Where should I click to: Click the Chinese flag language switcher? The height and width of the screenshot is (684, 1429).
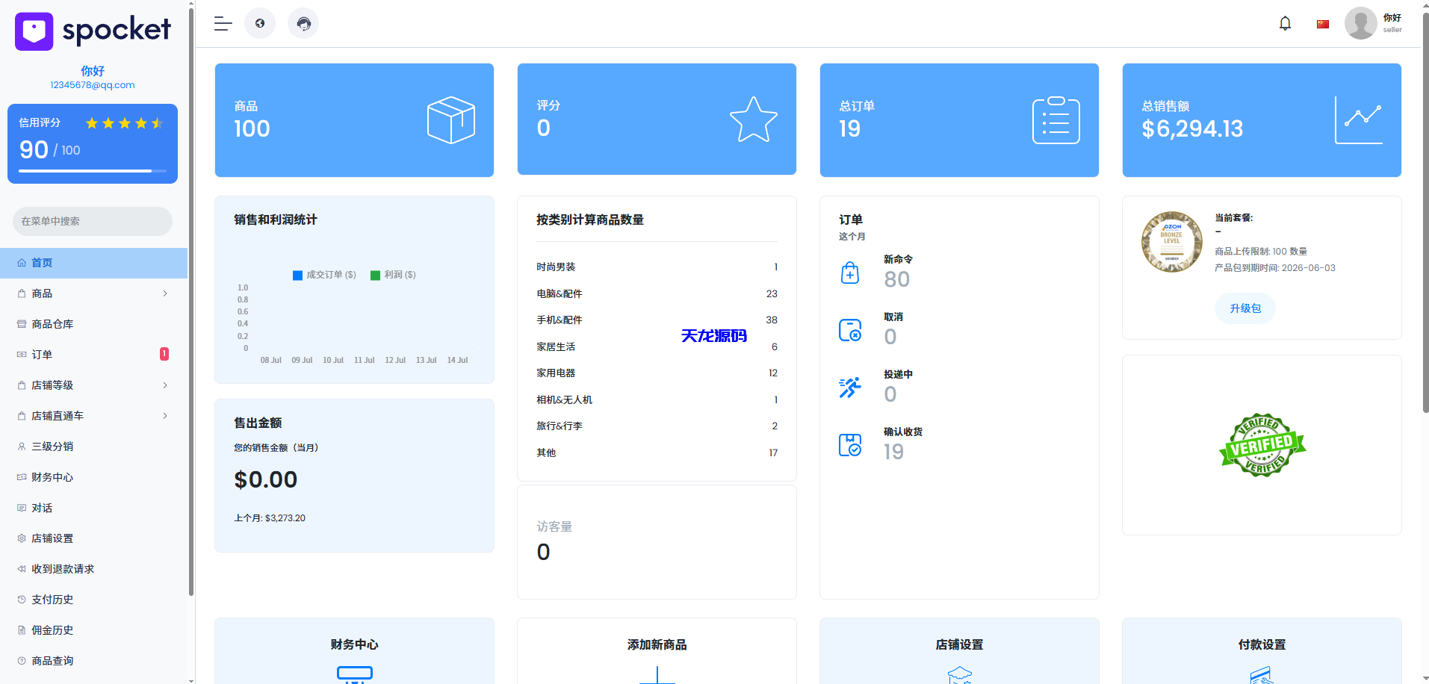(x=1322, y=23)
